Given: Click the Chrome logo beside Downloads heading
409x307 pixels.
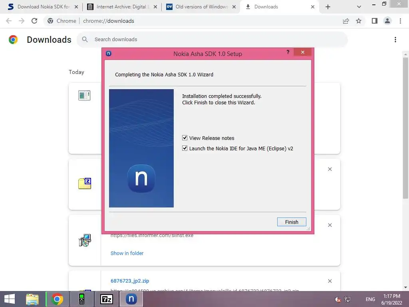Looking at the screenshot, I should click(13, 40).
